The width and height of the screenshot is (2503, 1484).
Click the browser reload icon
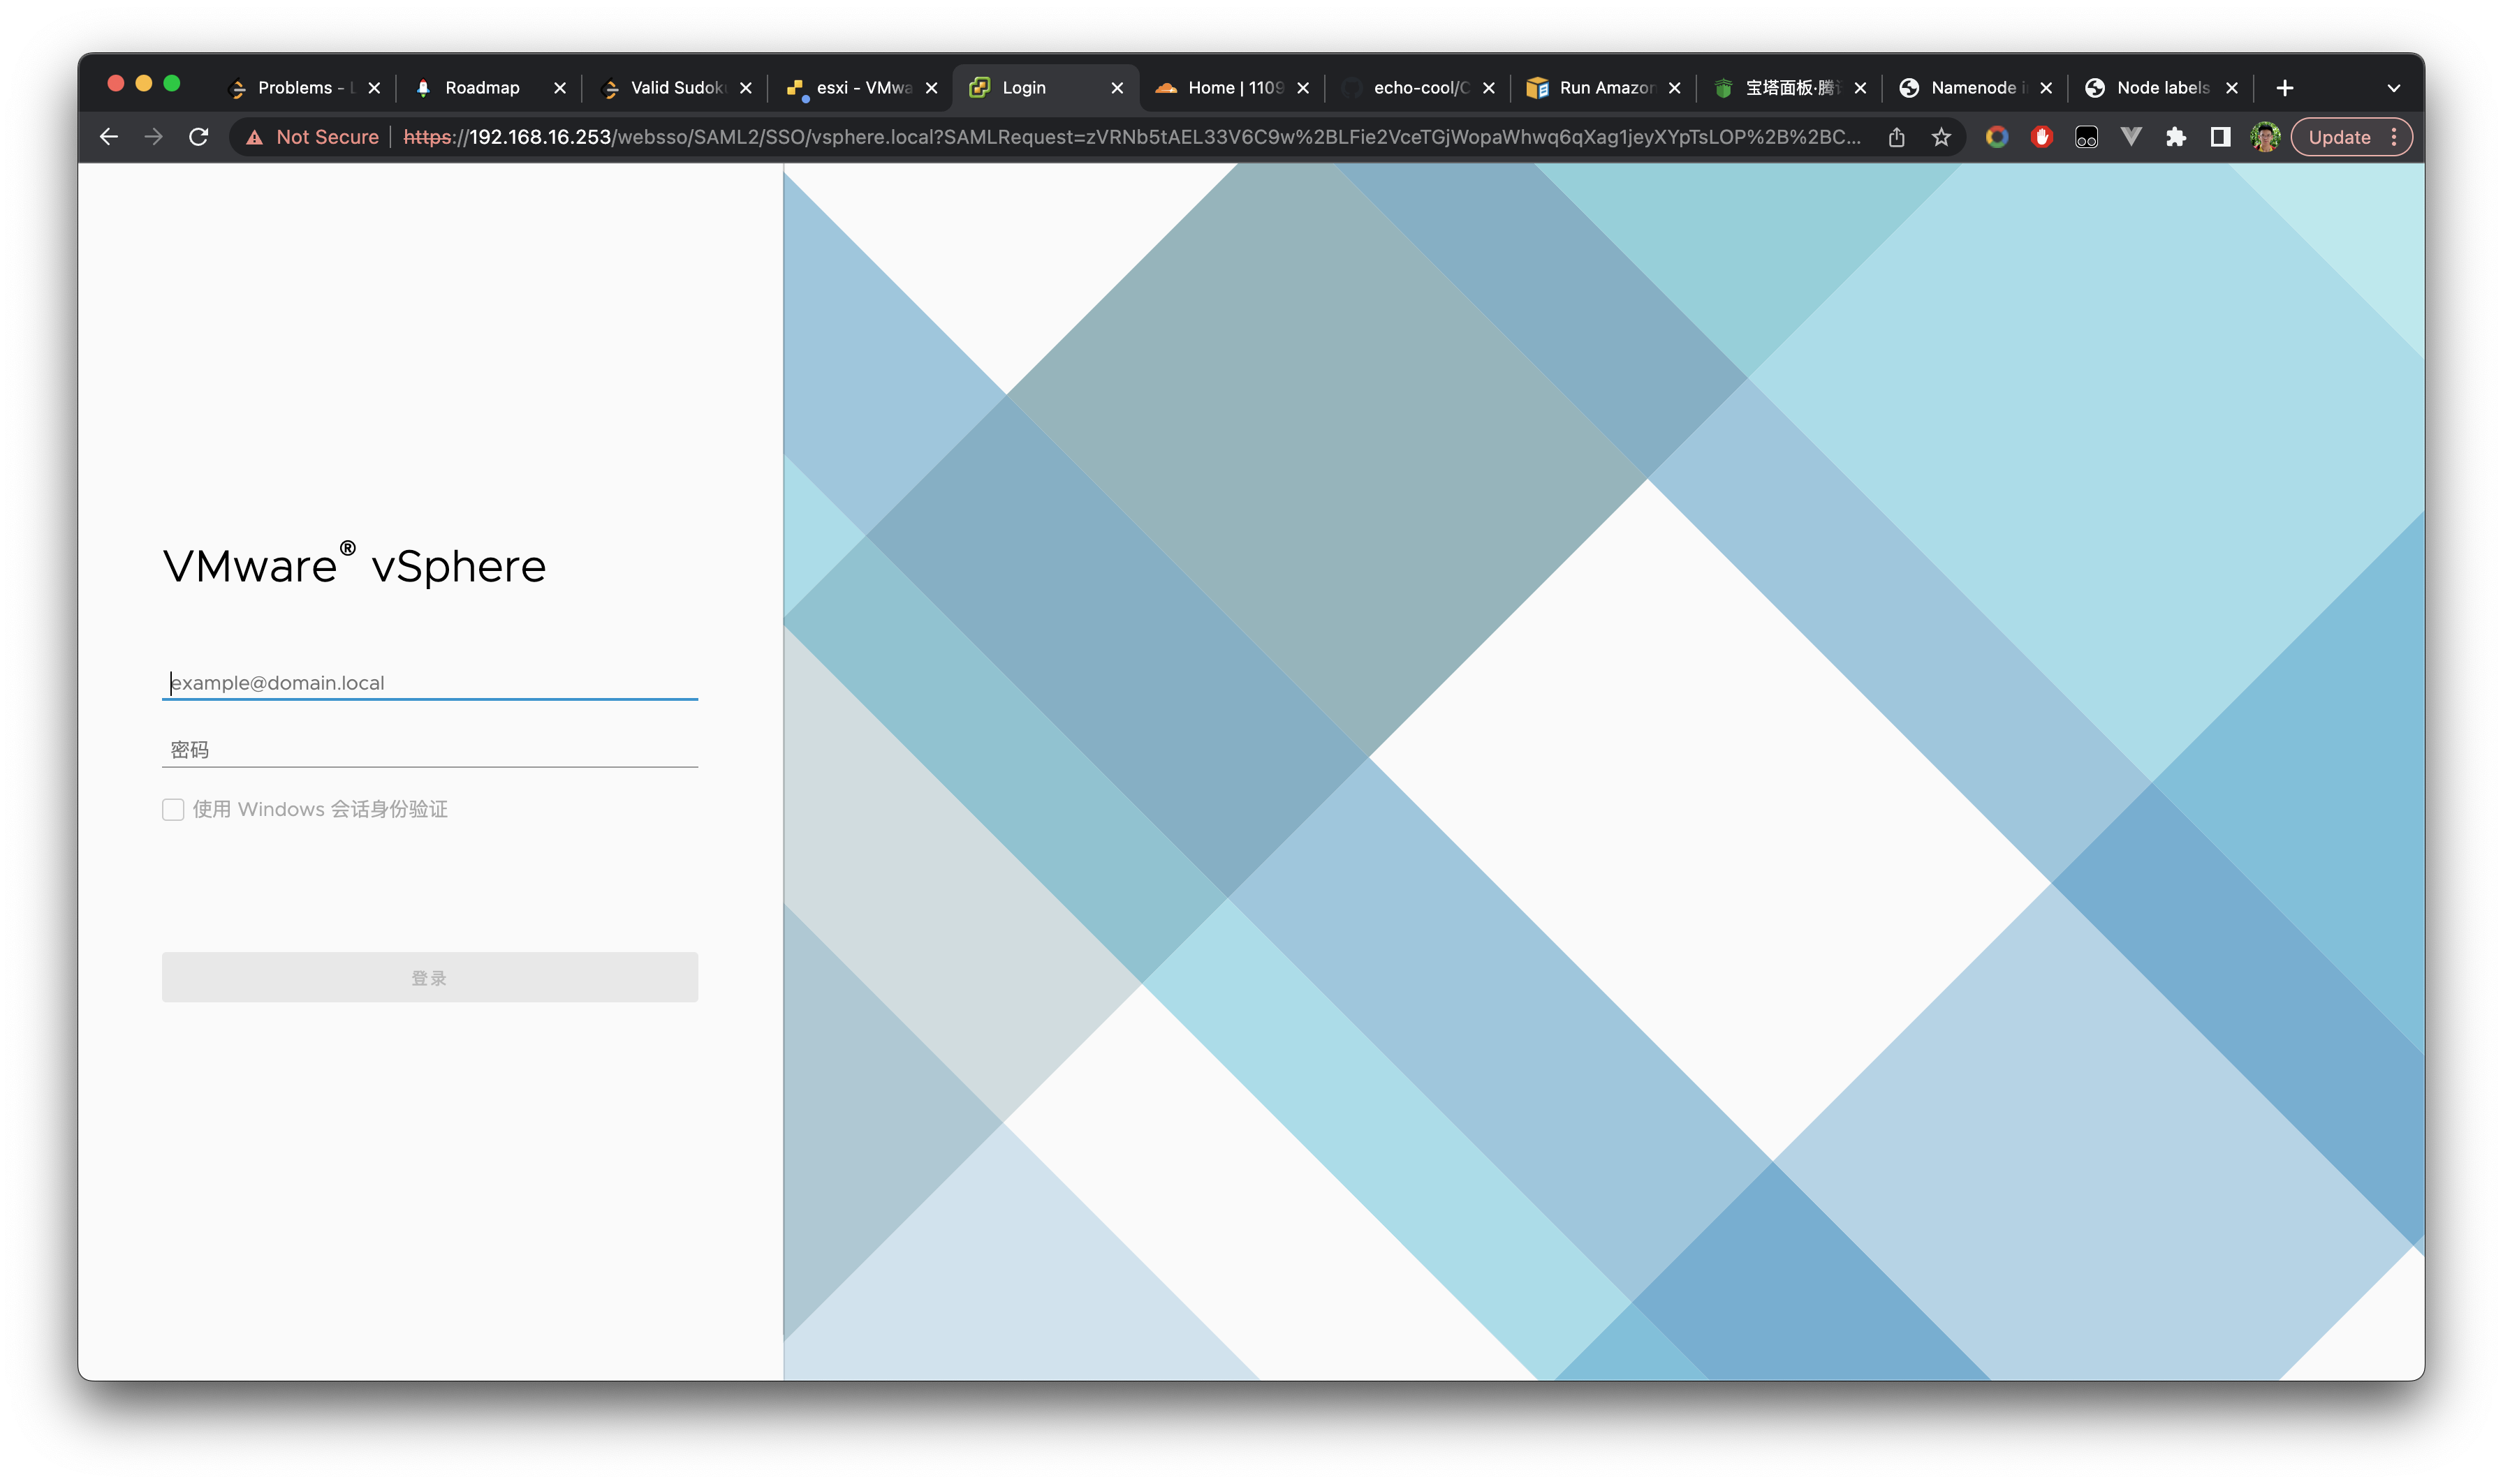coord(198,137)
